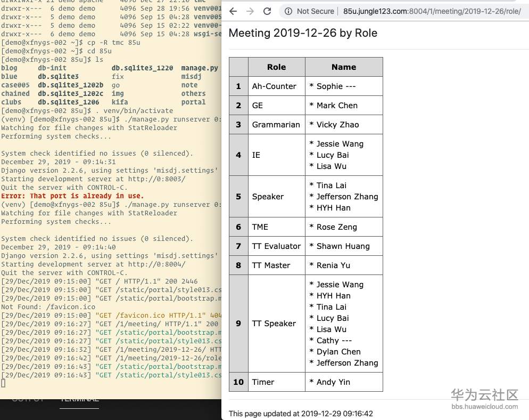Select row number 10 in the table
Viewport: 529px width, 420px height.
pyautogui.click(x=238, y=382)
